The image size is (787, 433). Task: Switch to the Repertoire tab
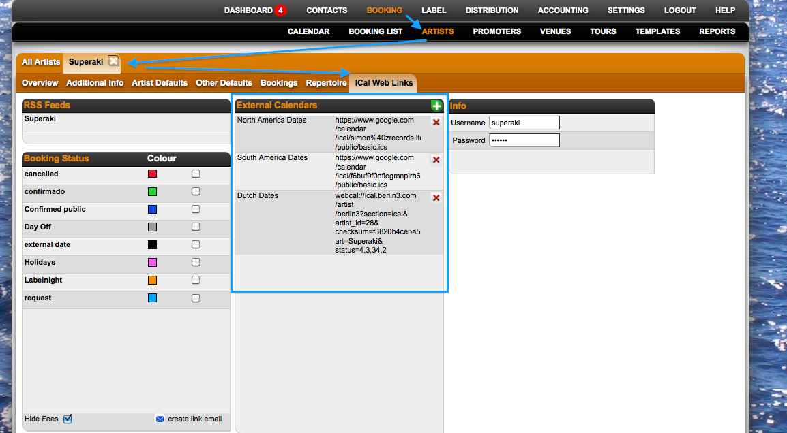pyautogui.click(x=326, y=83)
